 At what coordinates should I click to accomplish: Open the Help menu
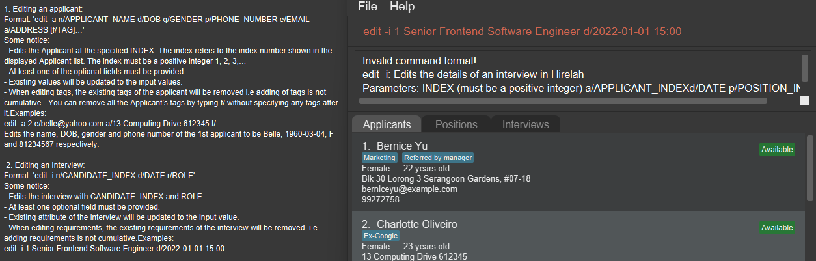(402, 7)
